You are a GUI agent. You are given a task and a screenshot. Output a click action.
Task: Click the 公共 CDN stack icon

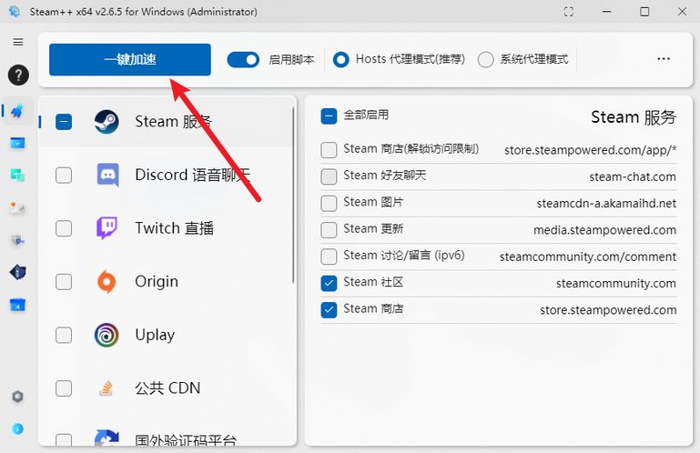tap(106, 388)
